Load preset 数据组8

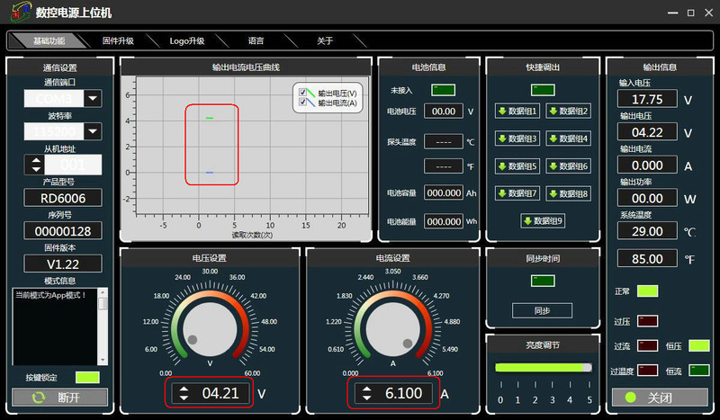click(568, 193)
